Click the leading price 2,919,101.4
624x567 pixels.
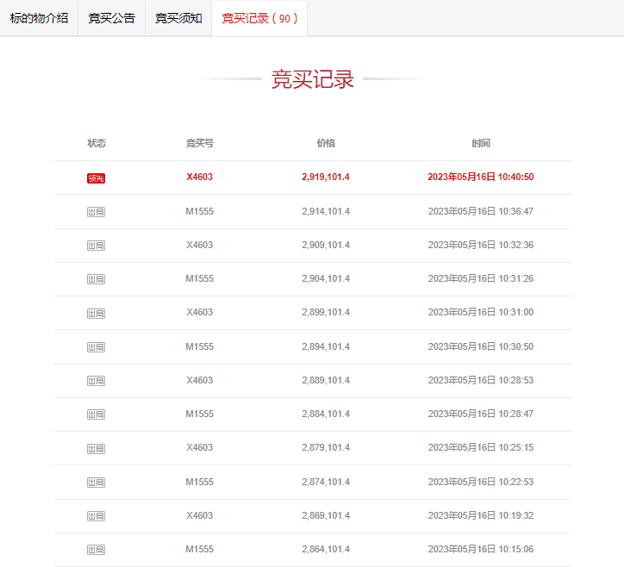[x=326, y=178]
